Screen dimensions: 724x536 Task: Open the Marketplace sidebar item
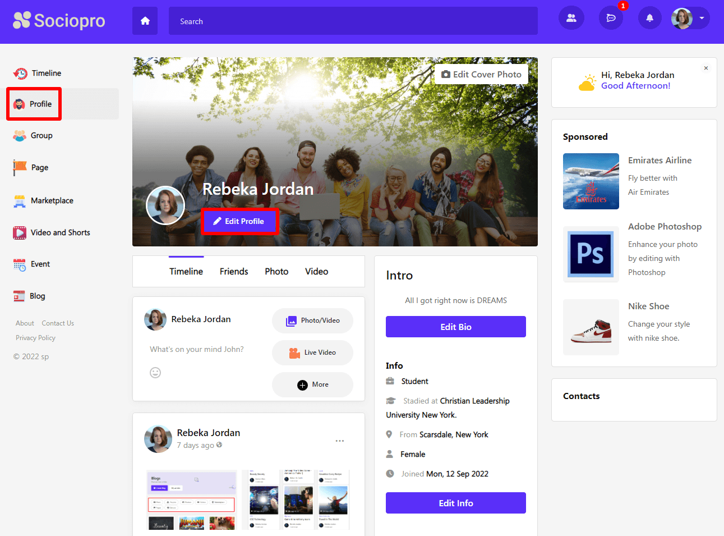(x=52, y=201)
